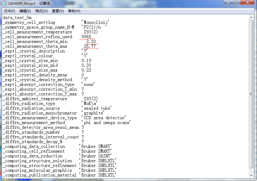Click the 'graphite' monochromator value
This screenshot has height=181, width=257.
(x=93, y=113)
